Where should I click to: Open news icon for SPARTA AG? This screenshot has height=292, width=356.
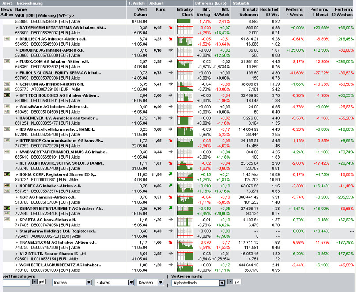(x=7, y=220)
